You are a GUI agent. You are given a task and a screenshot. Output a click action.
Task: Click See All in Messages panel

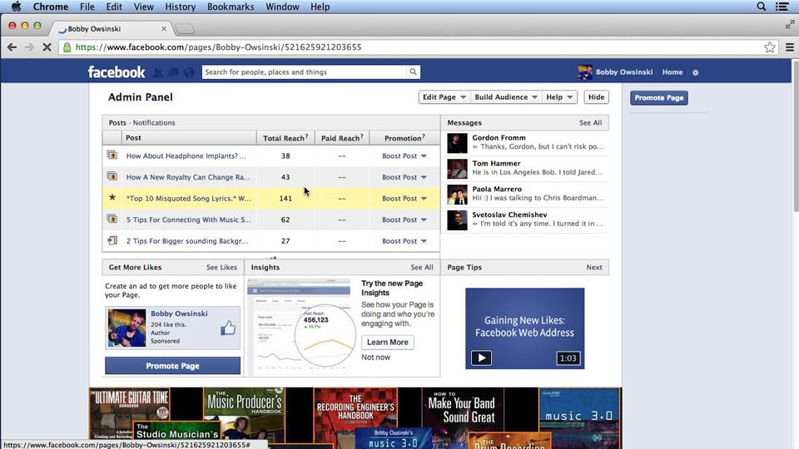pos(591,123)
